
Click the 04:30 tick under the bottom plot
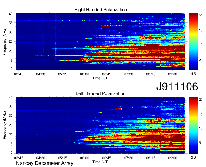coord(41,158)
